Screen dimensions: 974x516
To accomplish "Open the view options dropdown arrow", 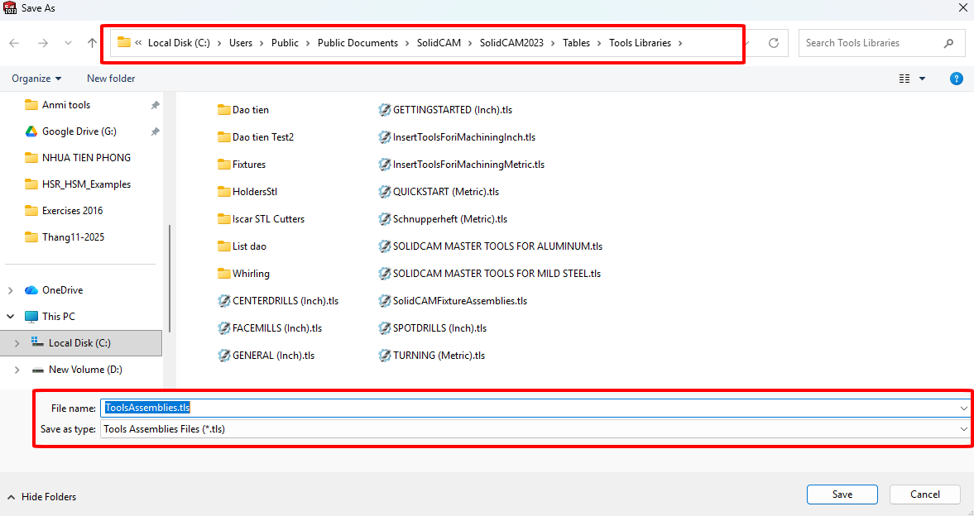I will tap(922, 79).
